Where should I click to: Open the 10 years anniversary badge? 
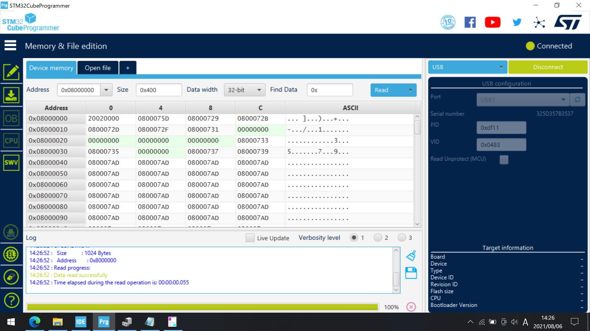448,22
